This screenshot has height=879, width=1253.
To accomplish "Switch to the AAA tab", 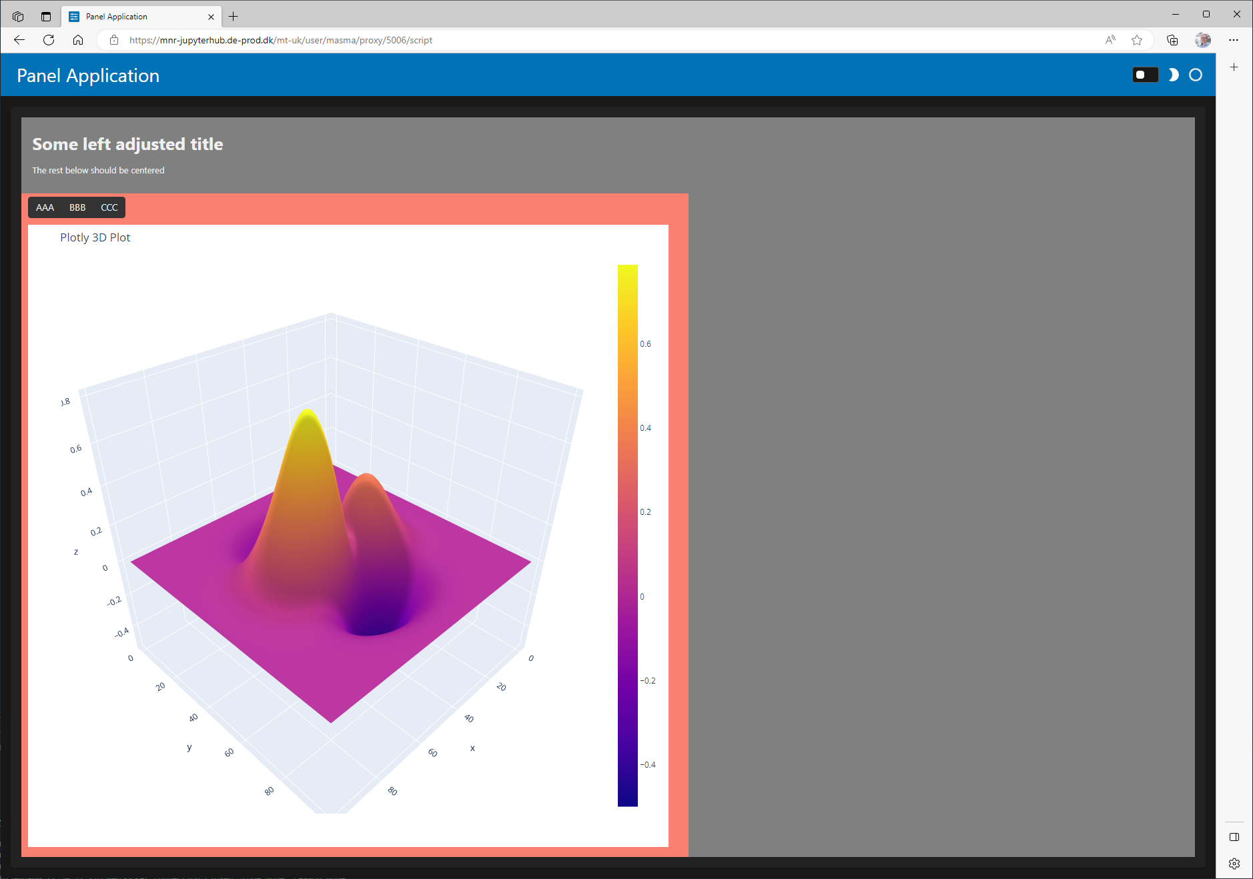I will tap(45, 207).
